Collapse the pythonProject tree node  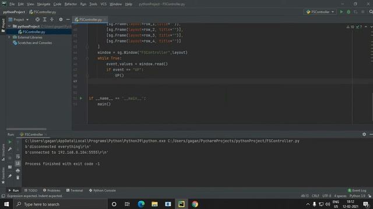click(x=9, y=26)
